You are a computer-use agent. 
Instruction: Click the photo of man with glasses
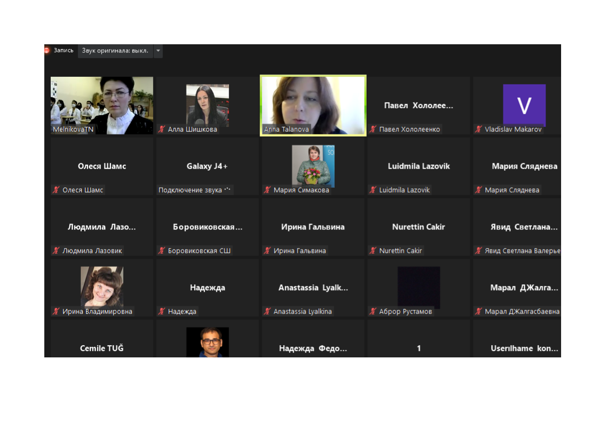tap(208, 342)
